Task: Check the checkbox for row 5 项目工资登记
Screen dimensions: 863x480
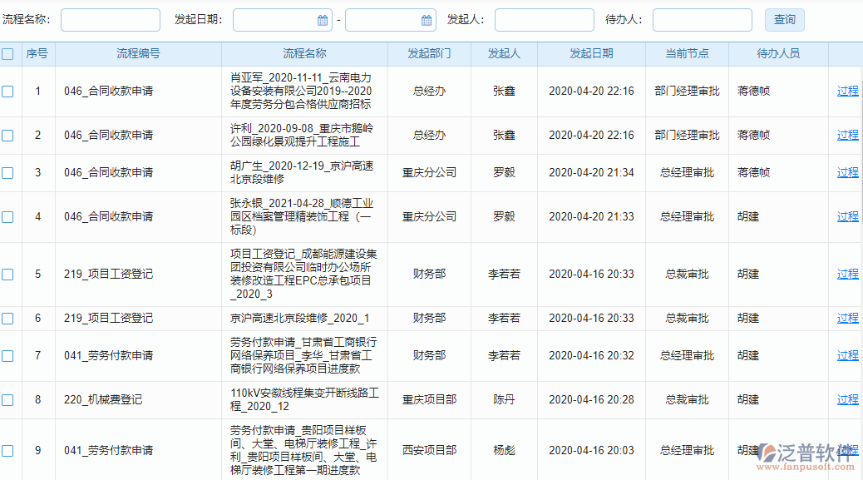Action: coord(8,274)
